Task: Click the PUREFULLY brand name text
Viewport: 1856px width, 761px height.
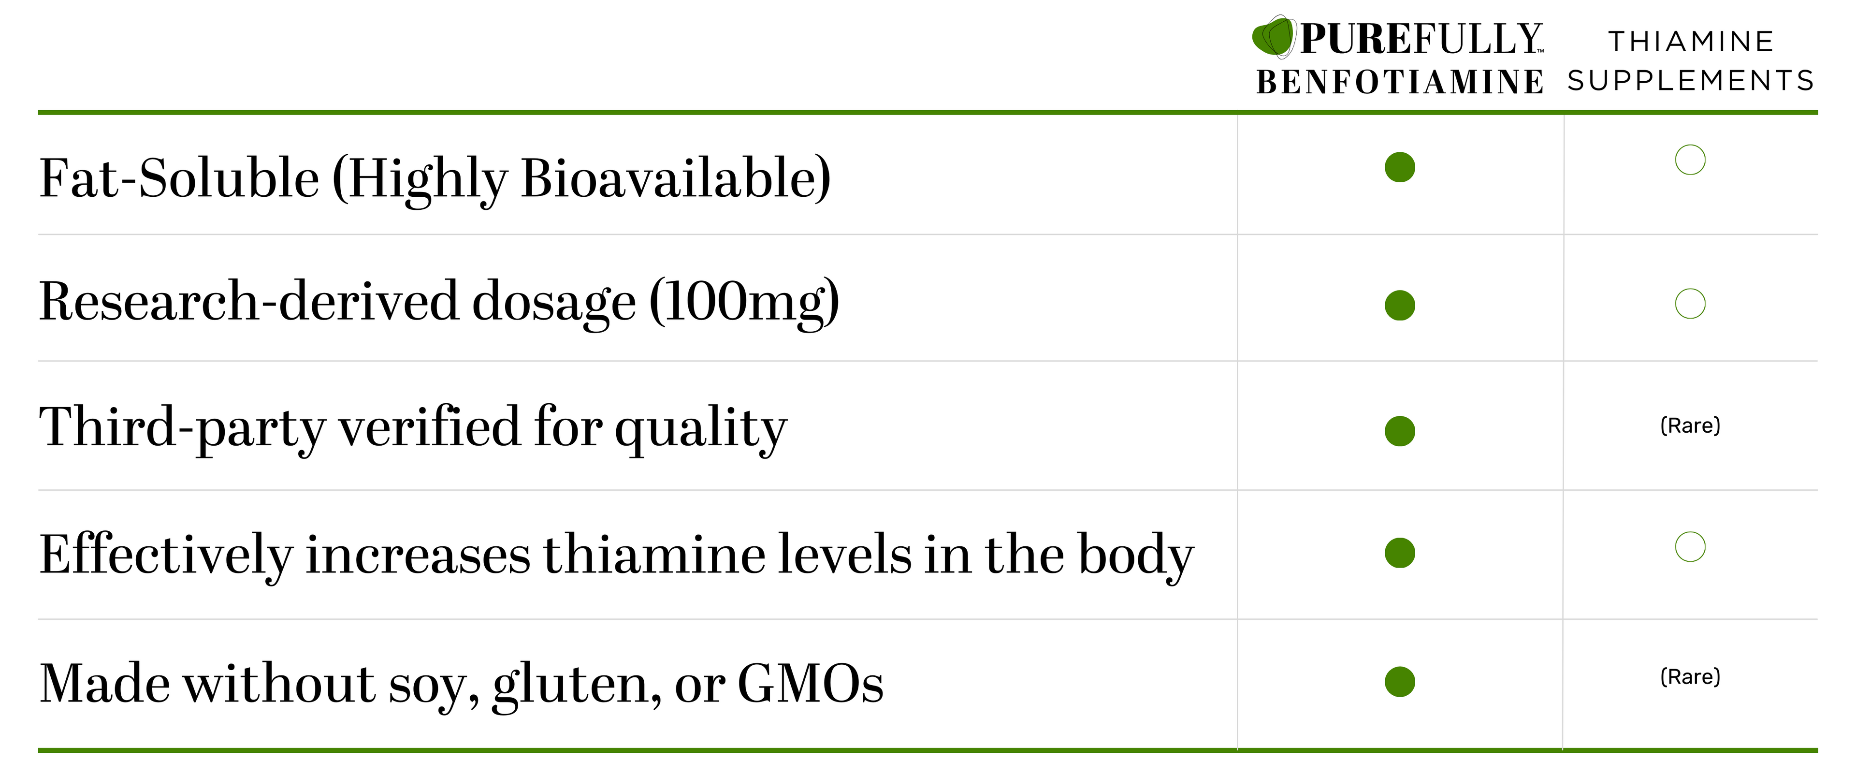Action: 1420,39
